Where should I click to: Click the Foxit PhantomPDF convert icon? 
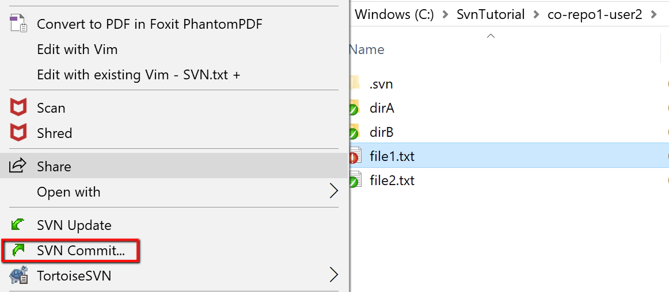click(18, 24)
